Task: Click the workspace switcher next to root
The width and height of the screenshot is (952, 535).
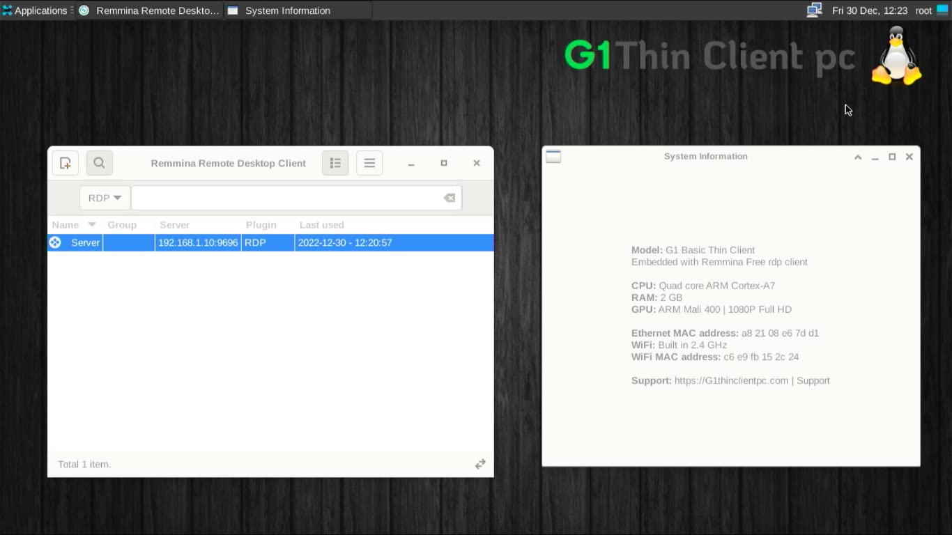Action: coord(942,10)
